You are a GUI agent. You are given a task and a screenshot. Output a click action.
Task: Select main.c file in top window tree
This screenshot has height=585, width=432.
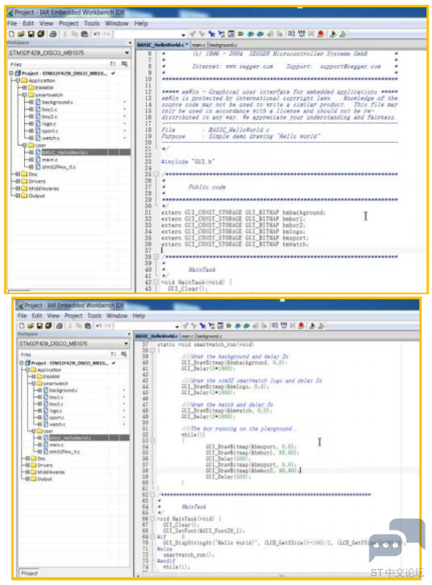coord(50,159)
